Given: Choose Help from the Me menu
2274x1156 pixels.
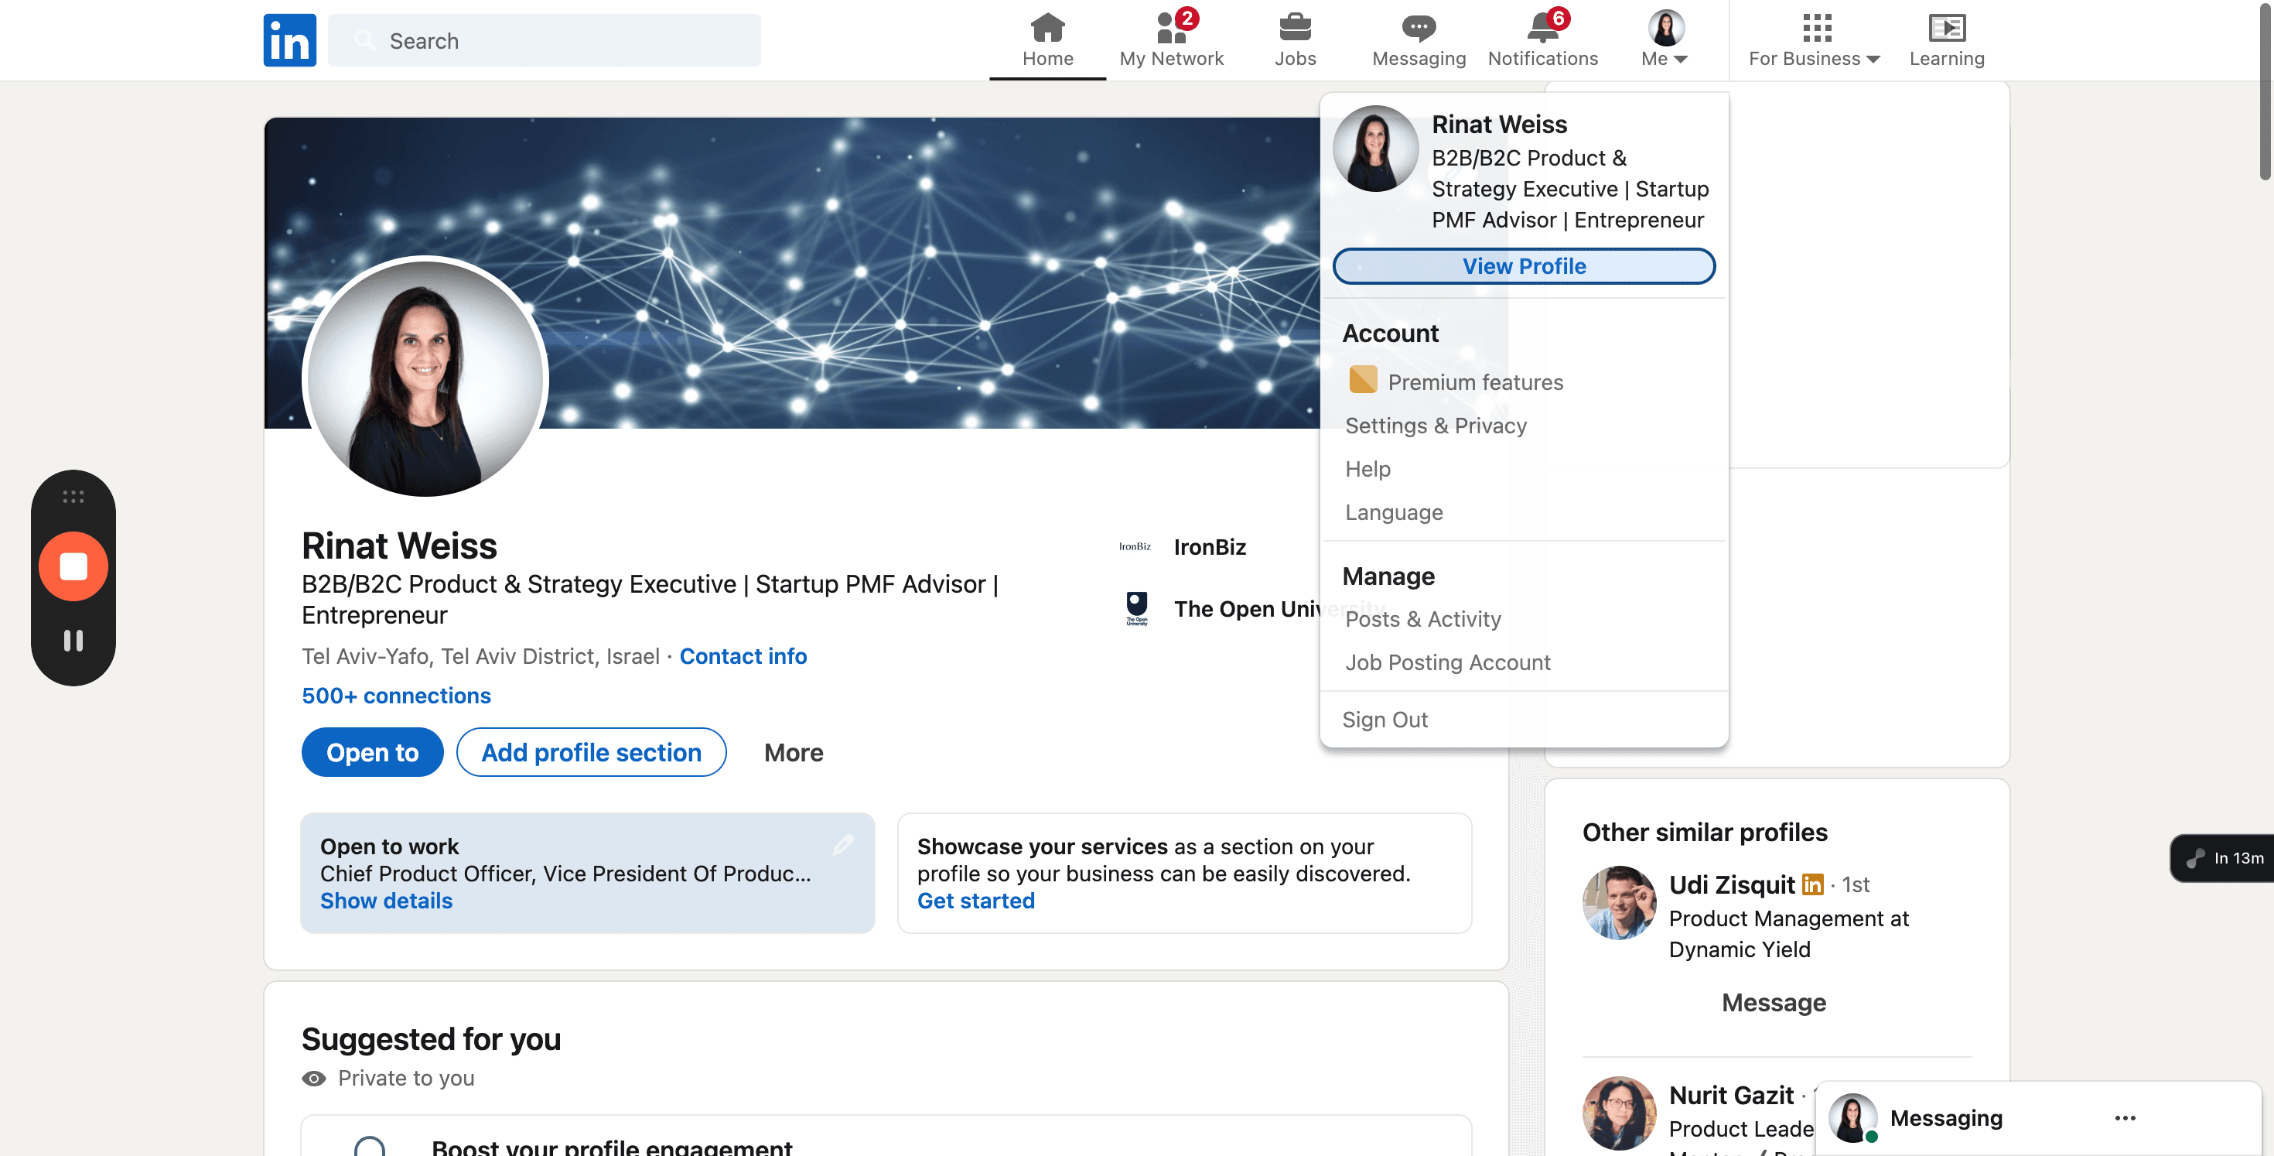Looking at the screenshot, I should pyautogui.click(x=1367, y=469).
